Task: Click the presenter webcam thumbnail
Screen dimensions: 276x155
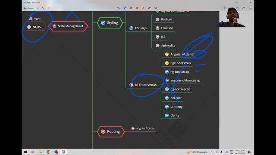Action: [x=231, y=17]
